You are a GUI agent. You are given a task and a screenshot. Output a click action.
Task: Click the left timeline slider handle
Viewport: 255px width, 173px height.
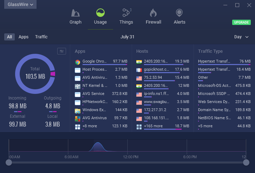[9, 162]
